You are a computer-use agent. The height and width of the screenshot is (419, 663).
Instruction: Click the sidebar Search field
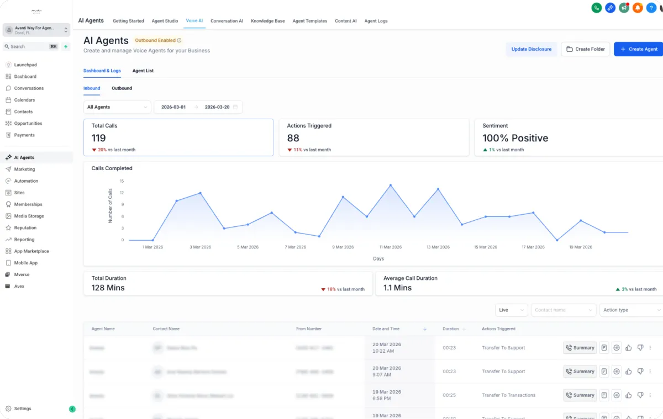coord(31,46)
